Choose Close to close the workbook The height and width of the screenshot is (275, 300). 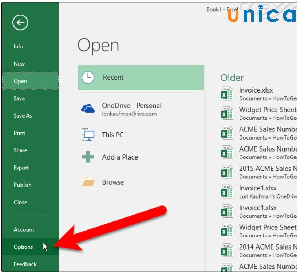pos(30,202)
